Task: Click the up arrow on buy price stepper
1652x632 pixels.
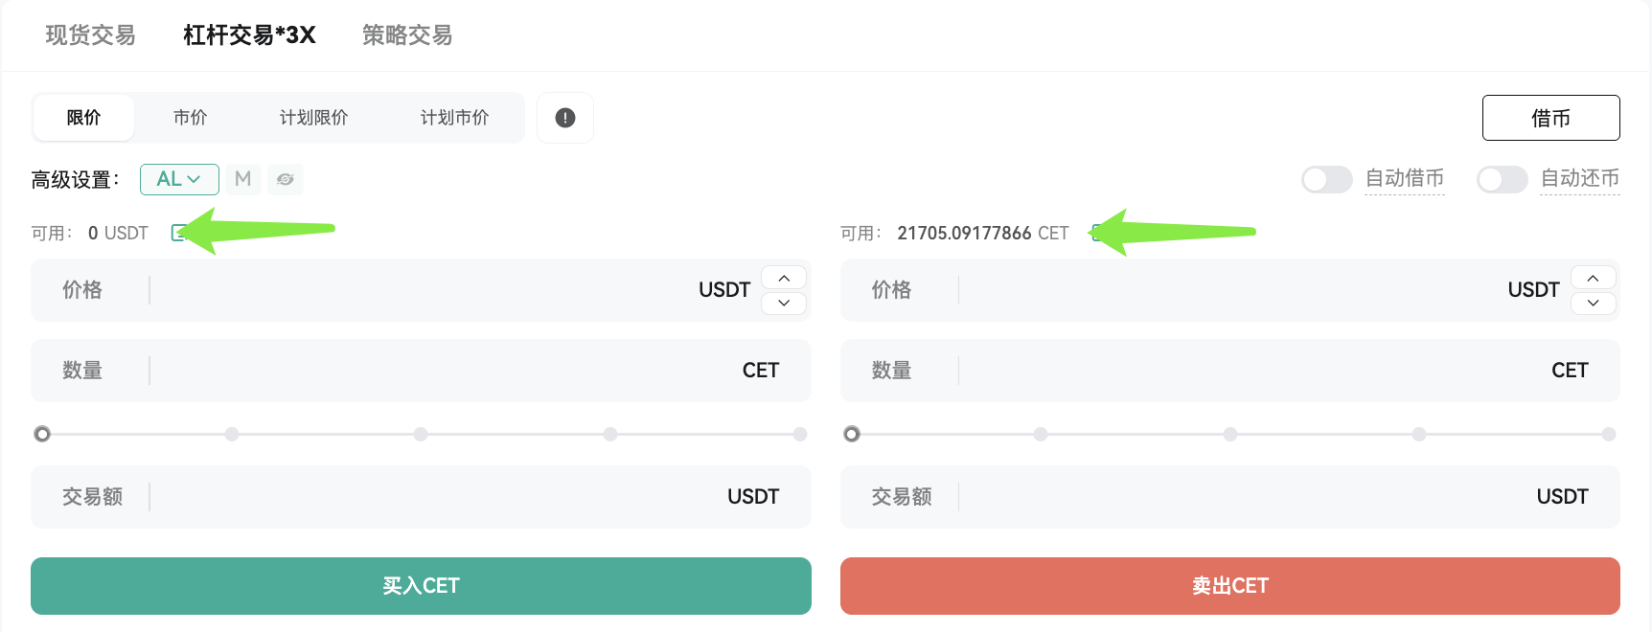Action: click(x=783, y=278)
